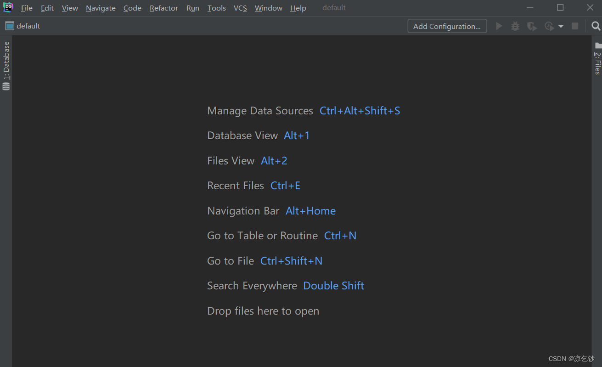Image resolution: width=602 pixels, height=367 pixels.
Task: Click the Database View Alt+1 hint
Action: pos(259,136)
